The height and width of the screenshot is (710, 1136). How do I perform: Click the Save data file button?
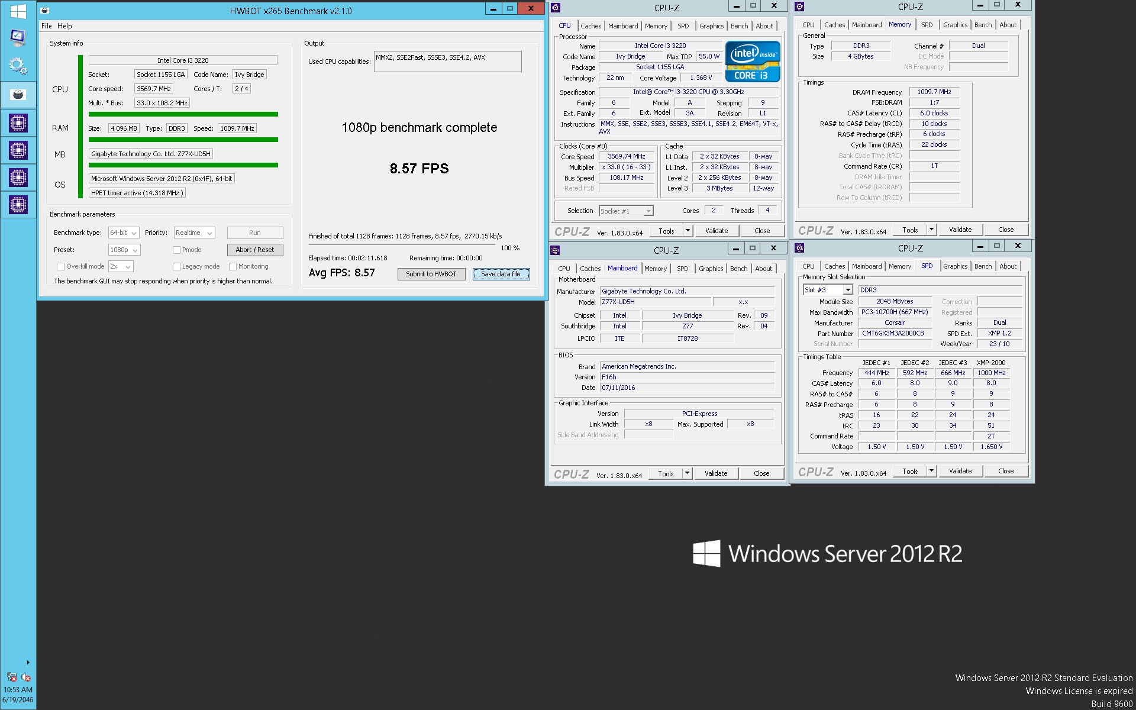pyautogui.click(x=501, y=274)
